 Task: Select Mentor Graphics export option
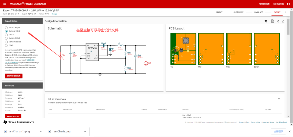pos(6,42)
